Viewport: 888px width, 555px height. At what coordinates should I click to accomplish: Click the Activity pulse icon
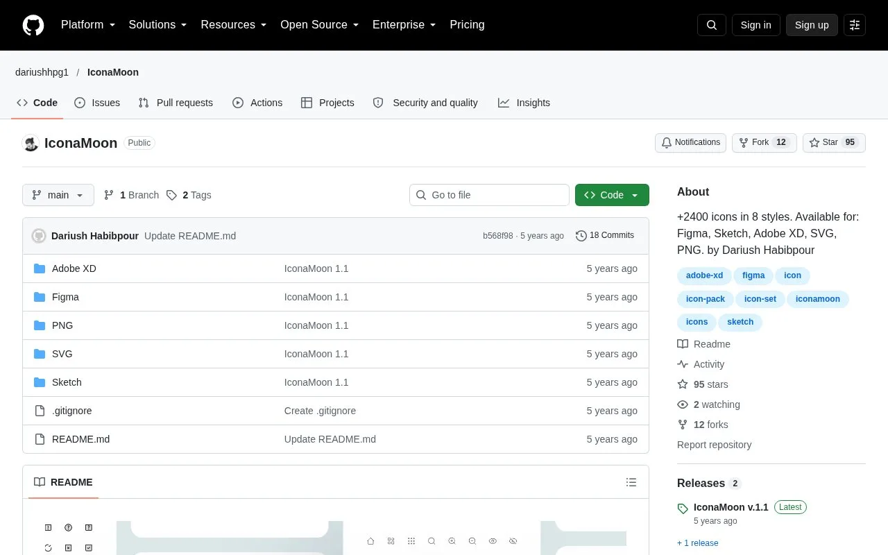683,364
